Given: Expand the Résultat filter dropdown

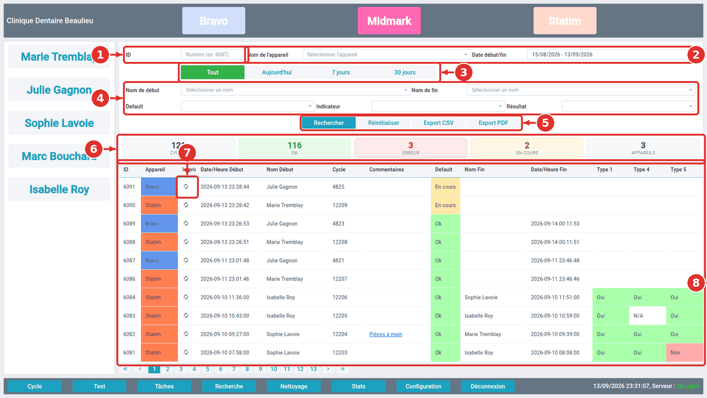Looking at the screenshot, I should click(629, 106).
